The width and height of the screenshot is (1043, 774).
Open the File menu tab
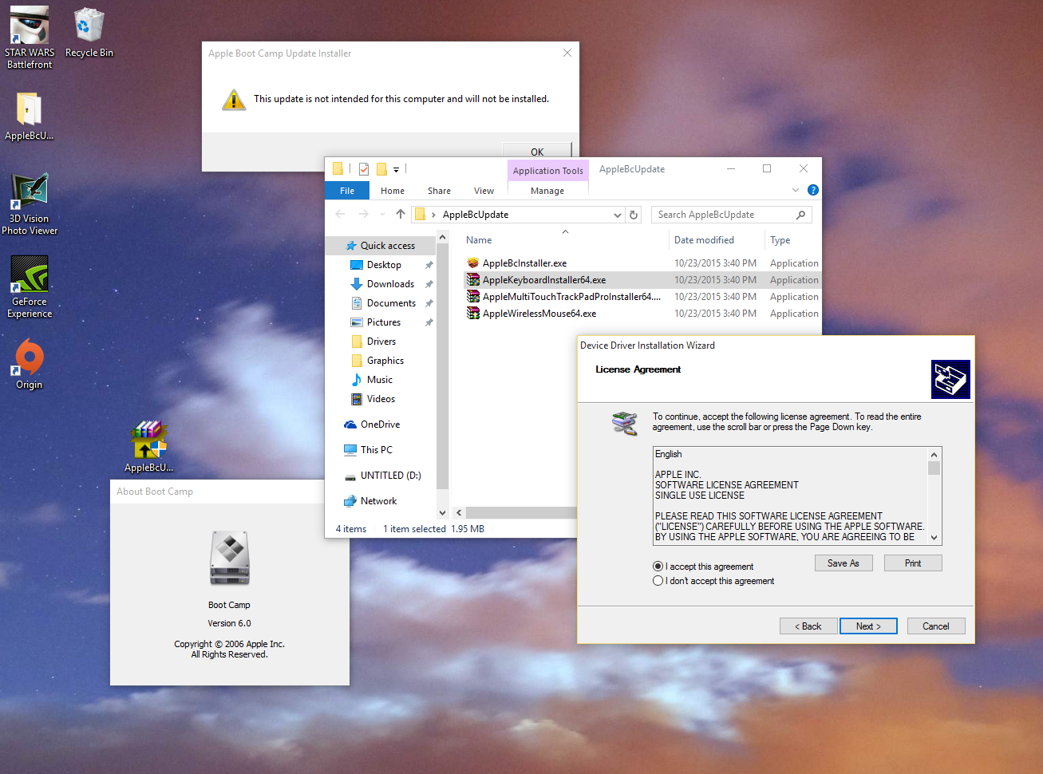point(347,191)
